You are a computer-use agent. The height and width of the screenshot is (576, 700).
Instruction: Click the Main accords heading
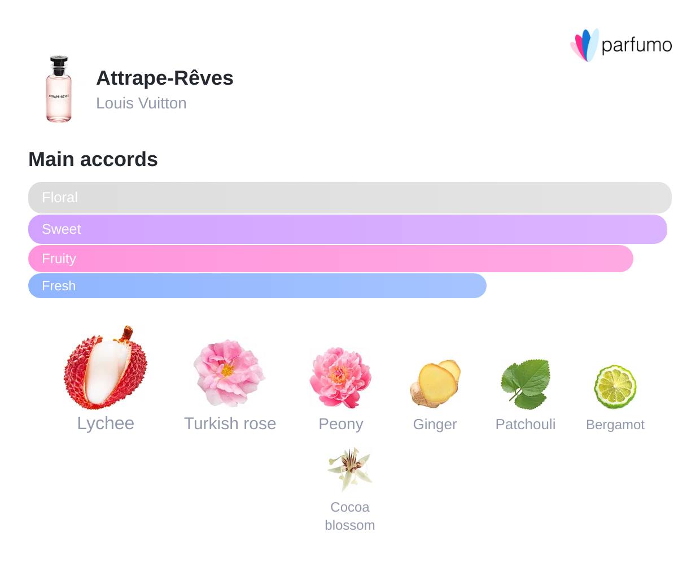93,159
